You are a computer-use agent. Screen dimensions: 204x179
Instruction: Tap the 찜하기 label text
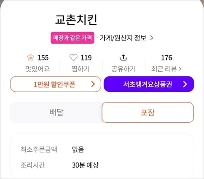(81, 69)
